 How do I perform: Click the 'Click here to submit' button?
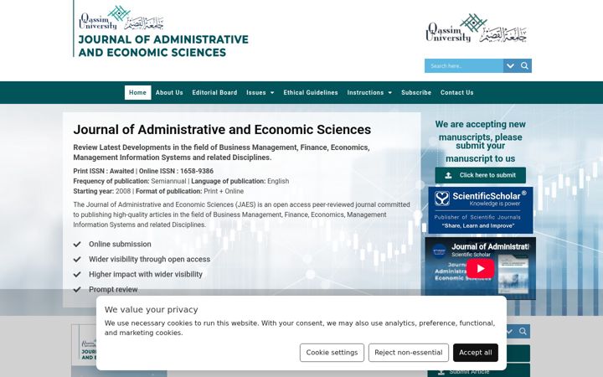[481, 175]
